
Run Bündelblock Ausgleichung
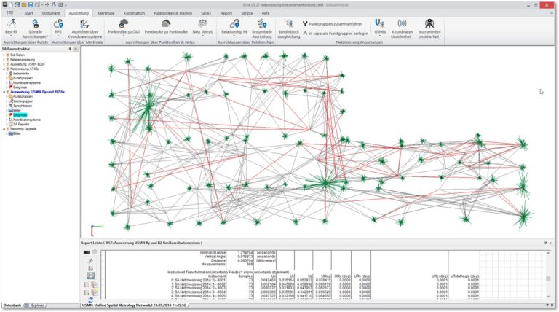(289, 28)
